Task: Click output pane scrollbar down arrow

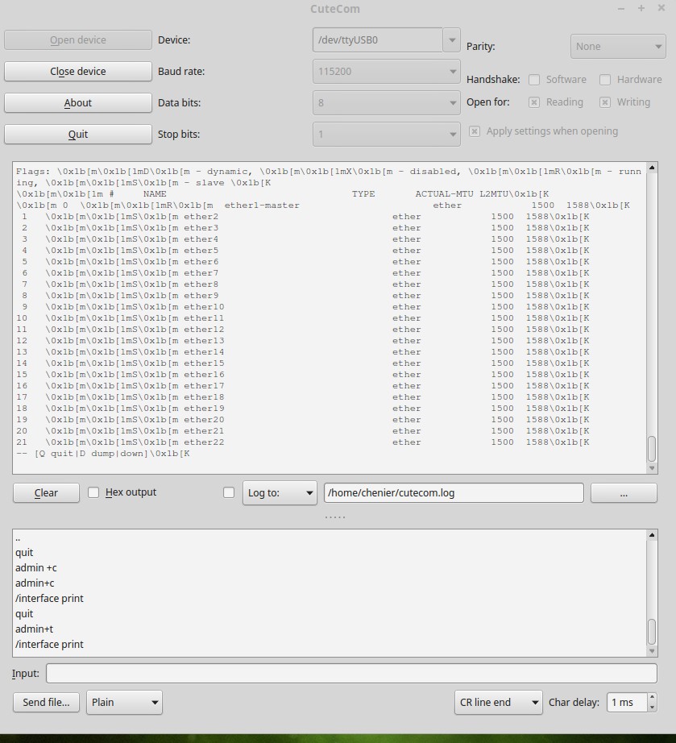Action: point(652,467)
